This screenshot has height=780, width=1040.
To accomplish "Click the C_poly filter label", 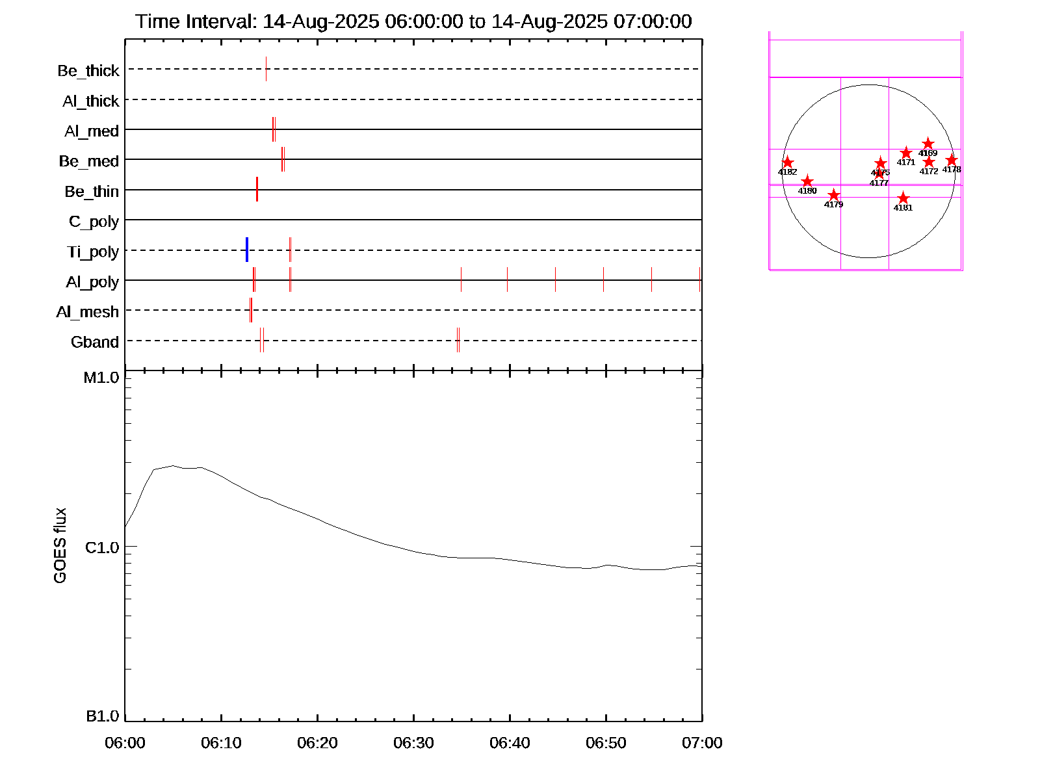I will (x=94, y=222).
